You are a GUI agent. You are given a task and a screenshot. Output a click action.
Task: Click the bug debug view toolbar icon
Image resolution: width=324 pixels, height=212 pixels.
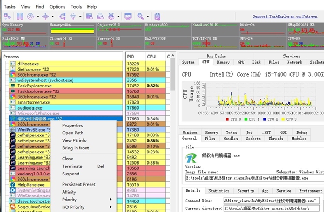click(111, 16)
